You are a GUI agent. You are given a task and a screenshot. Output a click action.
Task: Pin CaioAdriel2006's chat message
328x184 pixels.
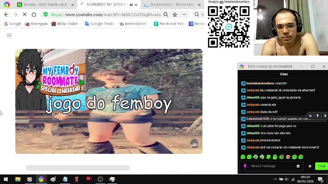pyautogui.click(x=317, y=116)
